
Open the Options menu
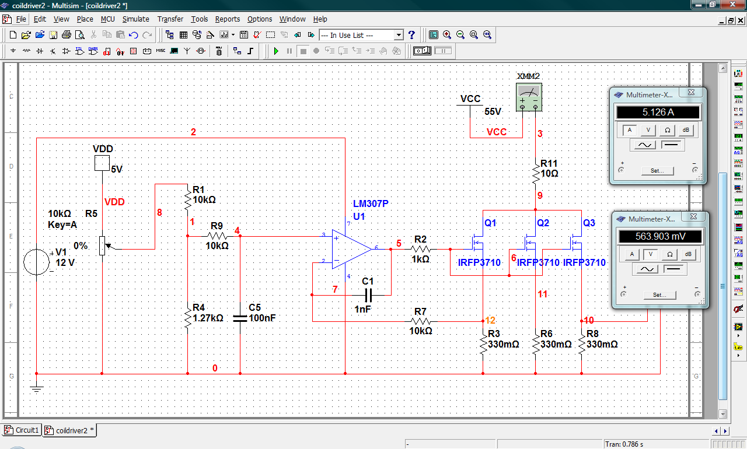pyautogui.click(x=260, y=19)
